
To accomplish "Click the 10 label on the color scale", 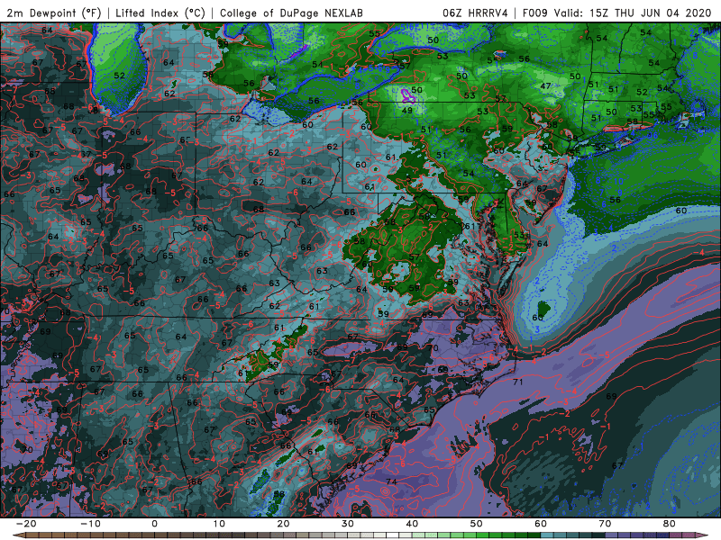I will click(x=219, y=524).
